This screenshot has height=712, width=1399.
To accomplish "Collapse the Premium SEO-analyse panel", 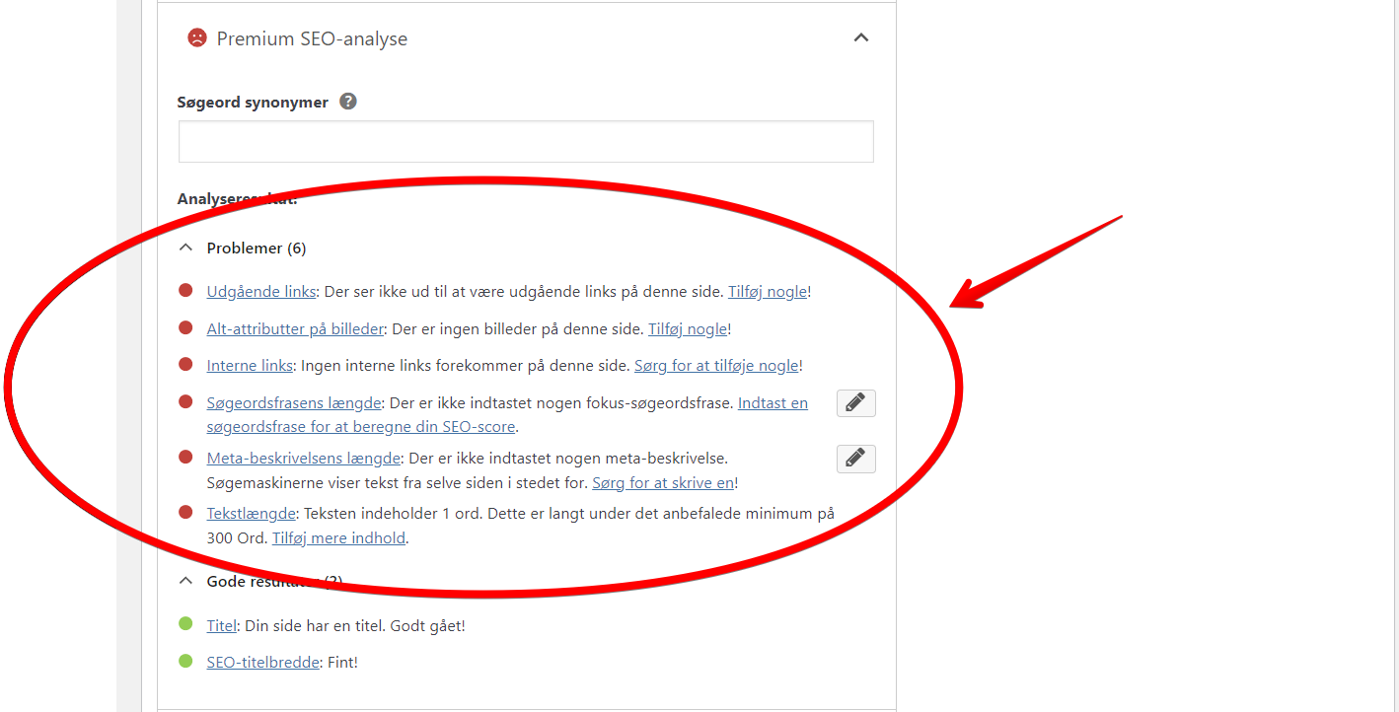I will [860, 38].
